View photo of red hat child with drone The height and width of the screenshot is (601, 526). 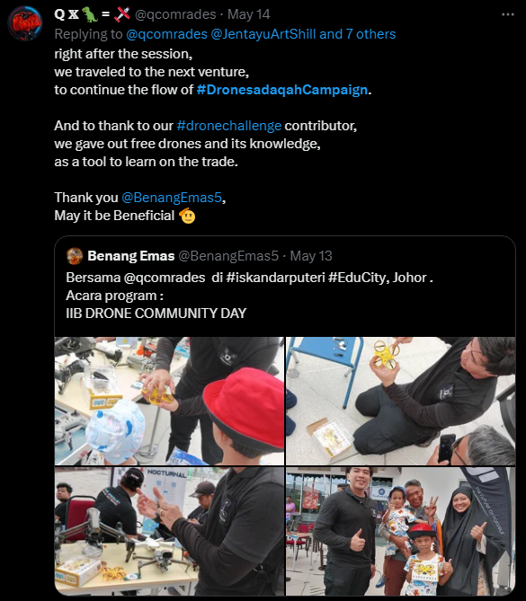(169, 401)
